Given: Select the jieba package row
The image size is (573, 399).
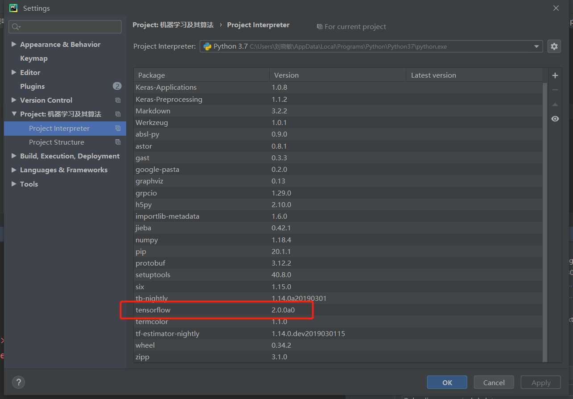Looking at the screenshot, I should [x=338, y=228].
